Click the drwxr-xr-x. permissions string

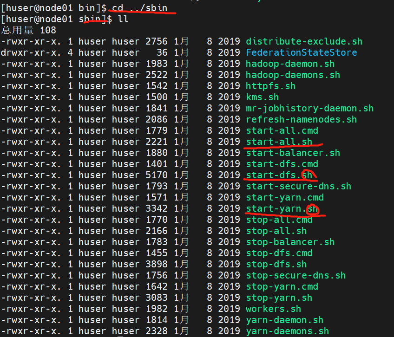click(31, 52)
